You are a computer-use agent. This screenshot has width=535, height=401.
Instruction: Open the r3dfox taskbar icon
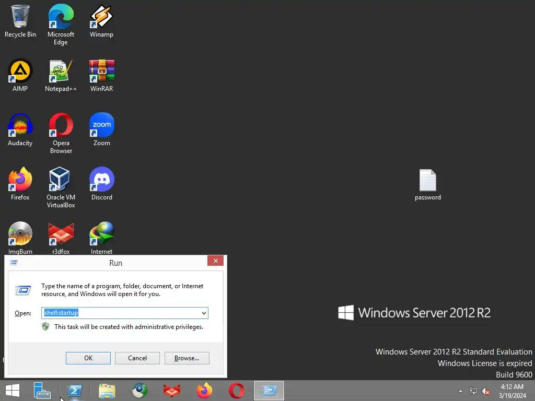[x=171, y=391]
